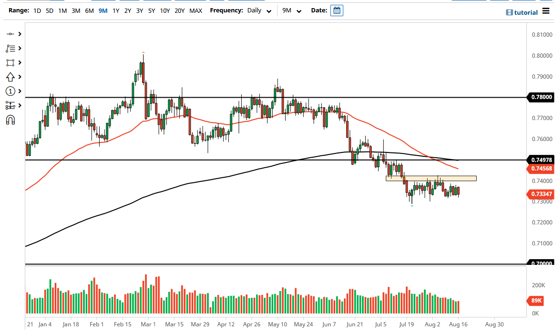Select the numbered circle annotation tool
Viewport: 555px width, 333px height.
[10, 91]
